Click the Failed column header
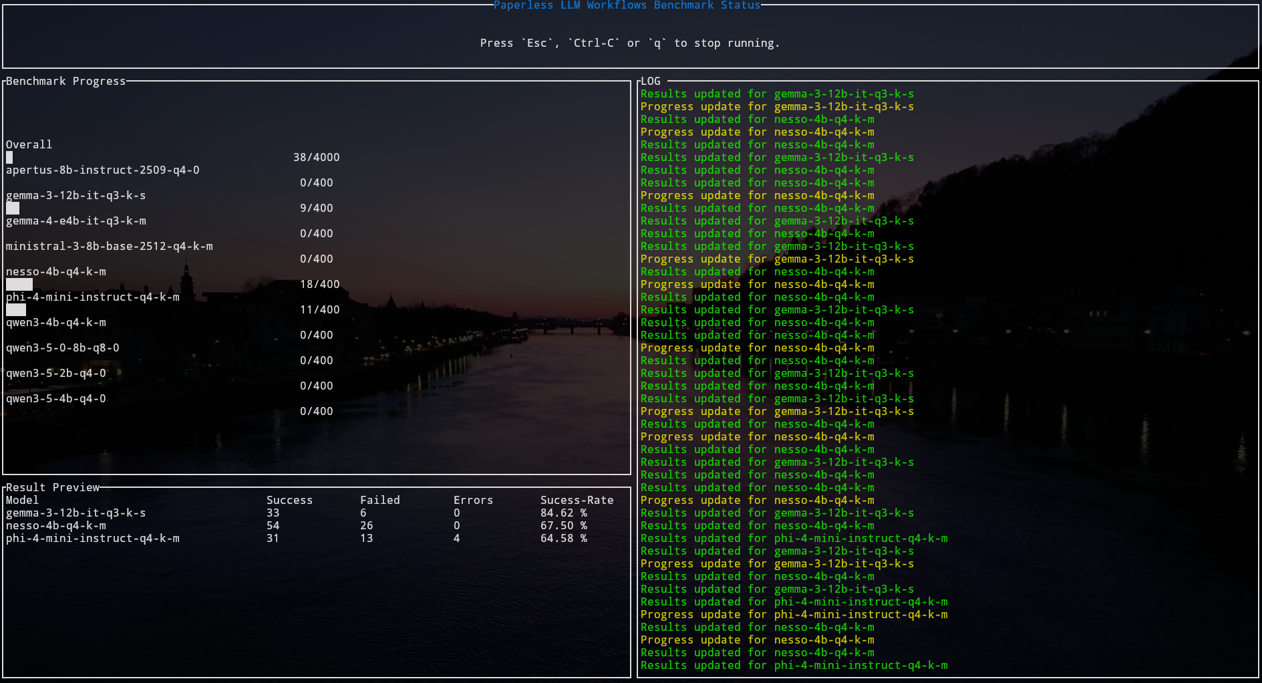Screen dimensions: 1262x683 (x=379, y=501)
